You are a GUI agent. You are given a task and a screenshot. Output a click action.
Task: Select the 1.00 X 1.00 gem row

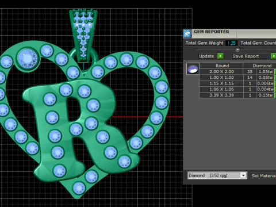(x=237, y=78)
